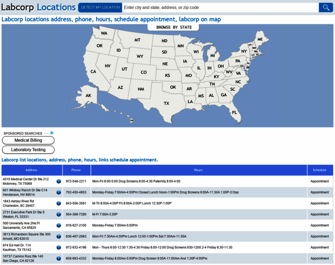Click address 4510 Medical Center Dr Ste 212
Image resolution: width=335 pixels, height=265 pixels.
[26, 179]
